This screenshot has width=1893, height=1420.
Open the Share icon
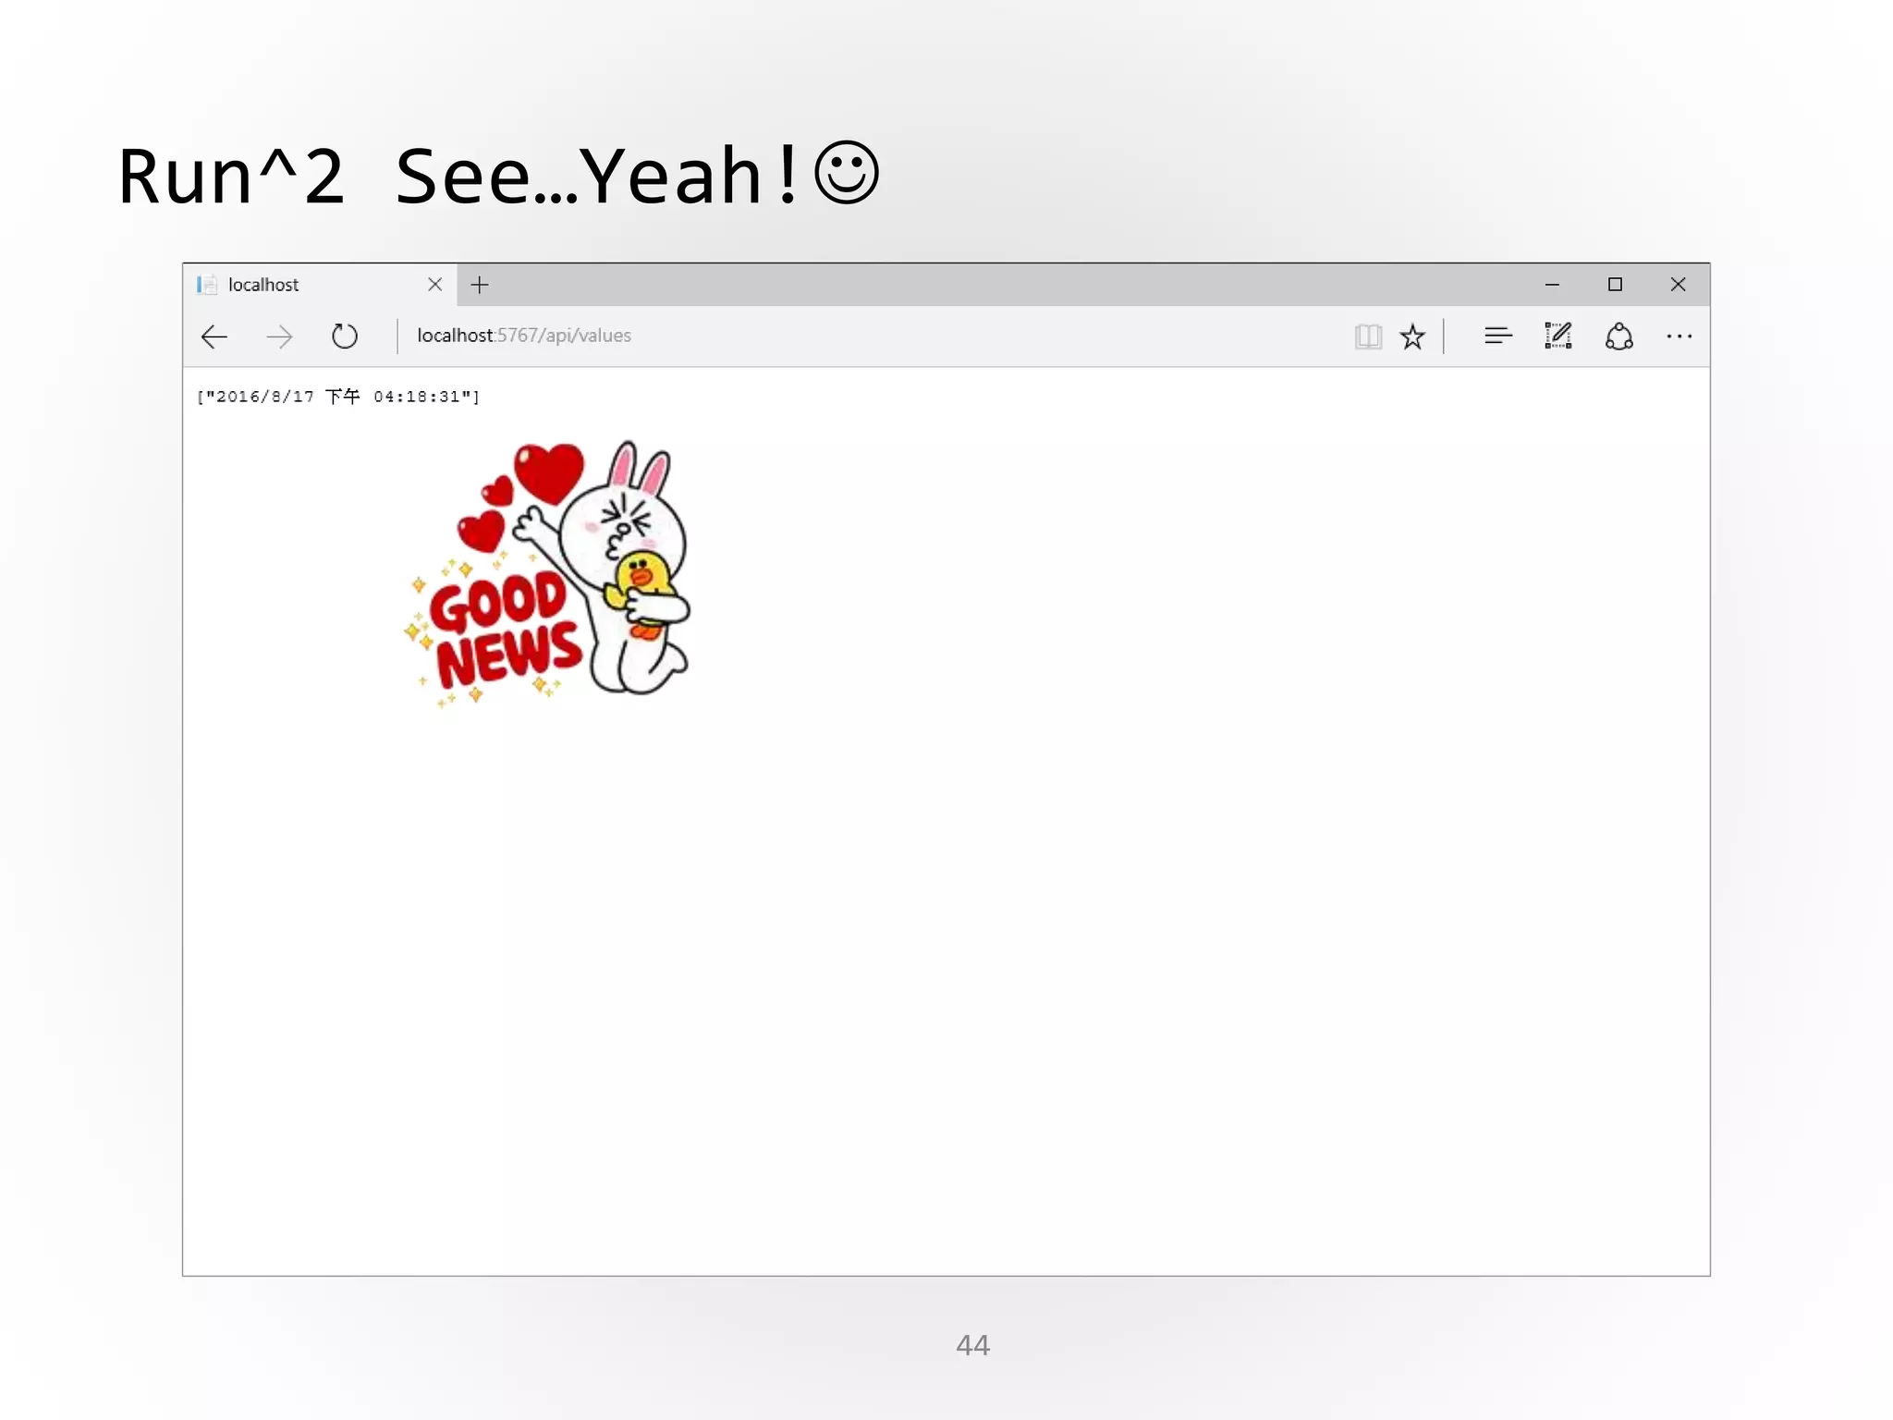1619,337
